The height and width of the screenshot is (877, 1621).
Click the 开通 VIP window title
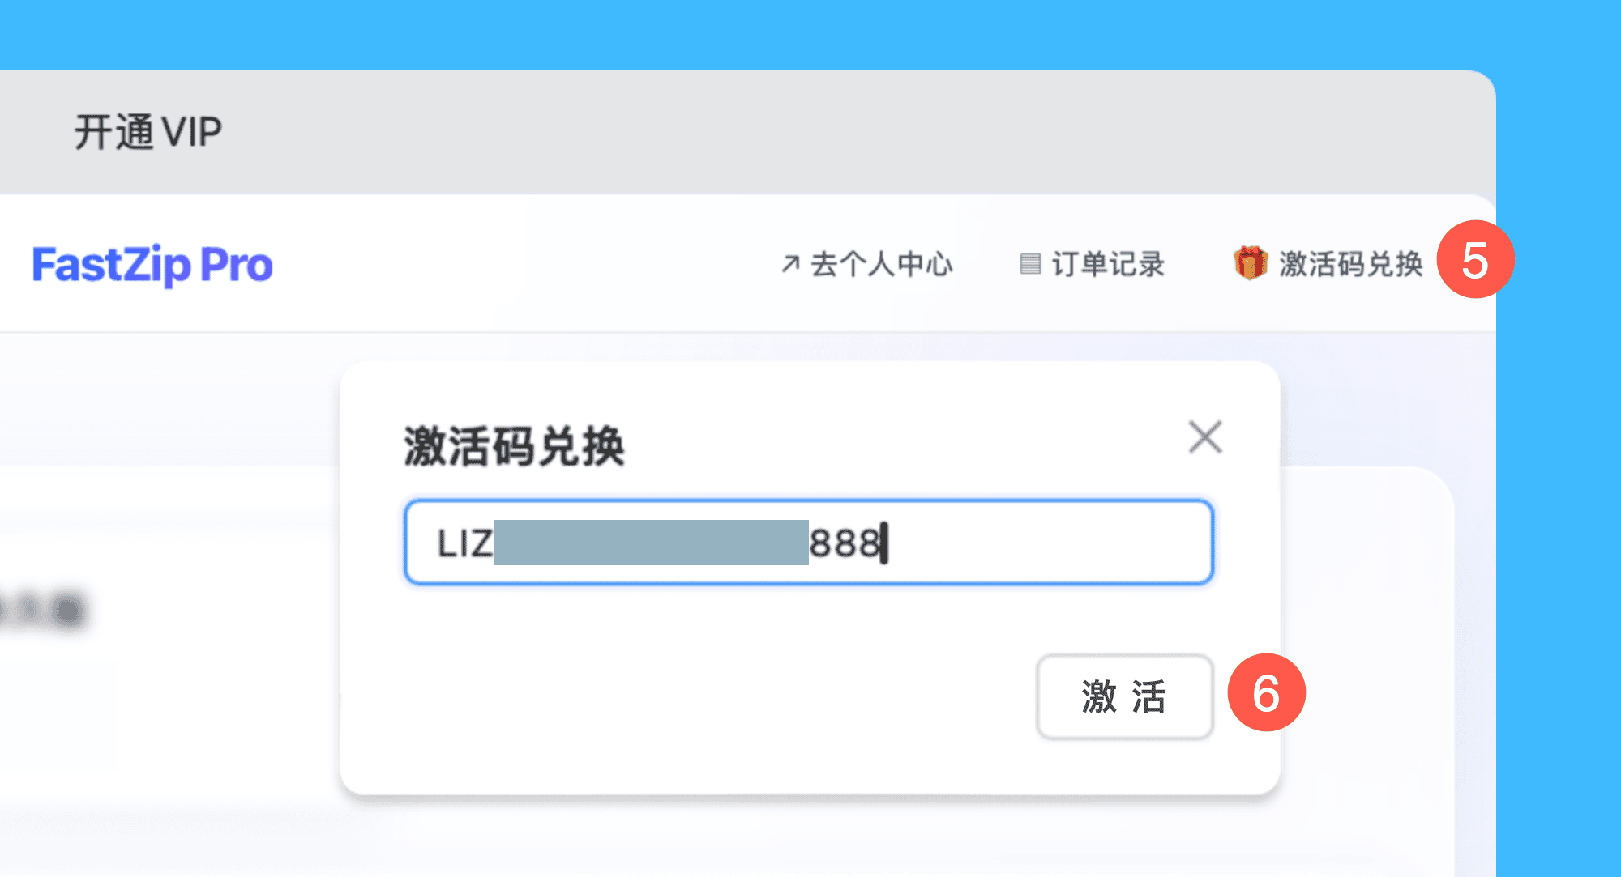coord(148,132)
